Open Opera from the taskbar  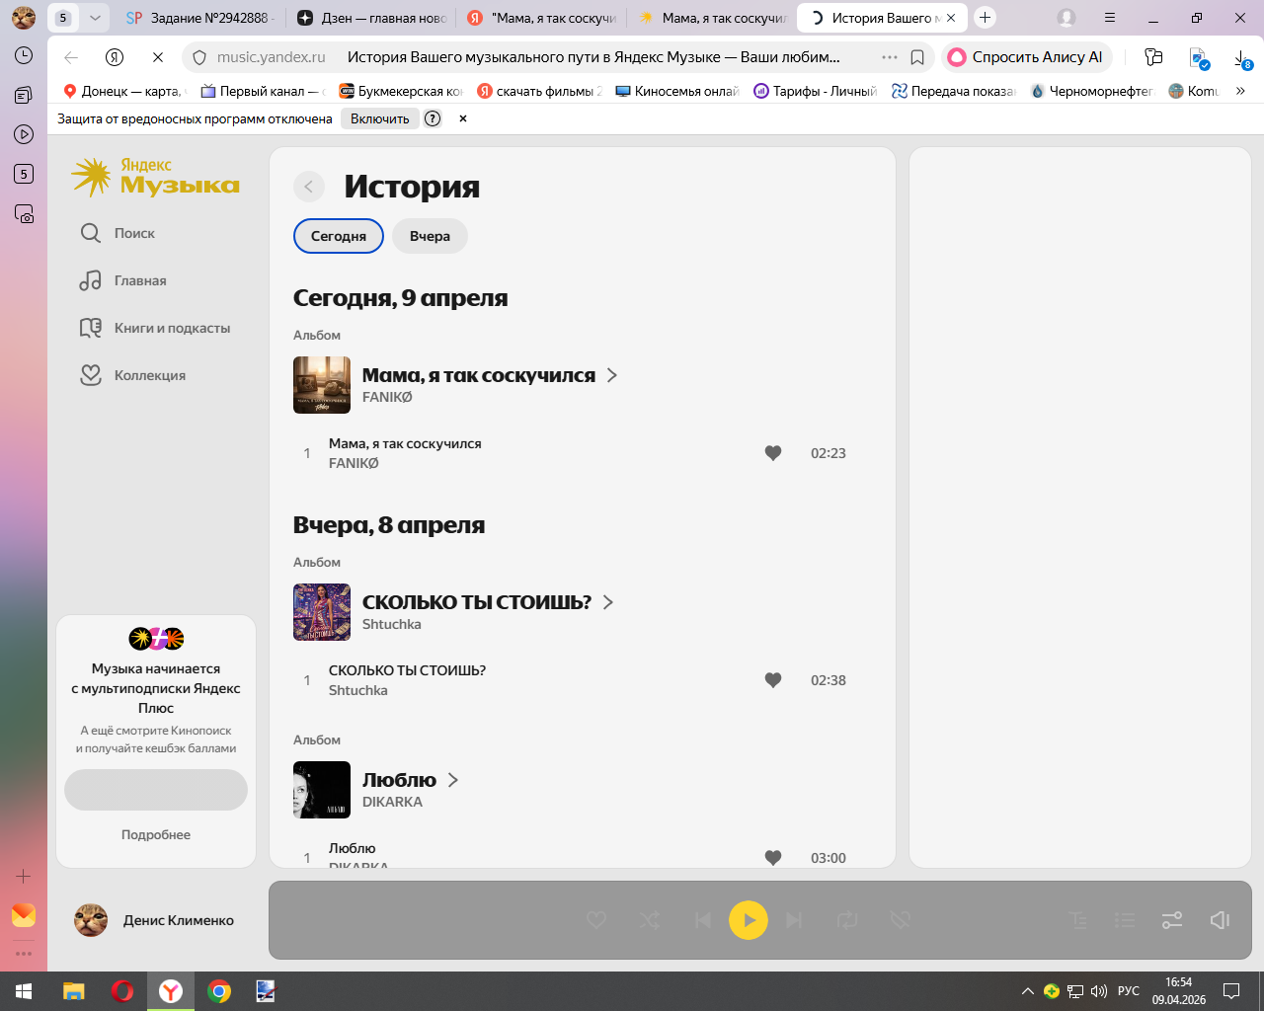pos(122,991)
